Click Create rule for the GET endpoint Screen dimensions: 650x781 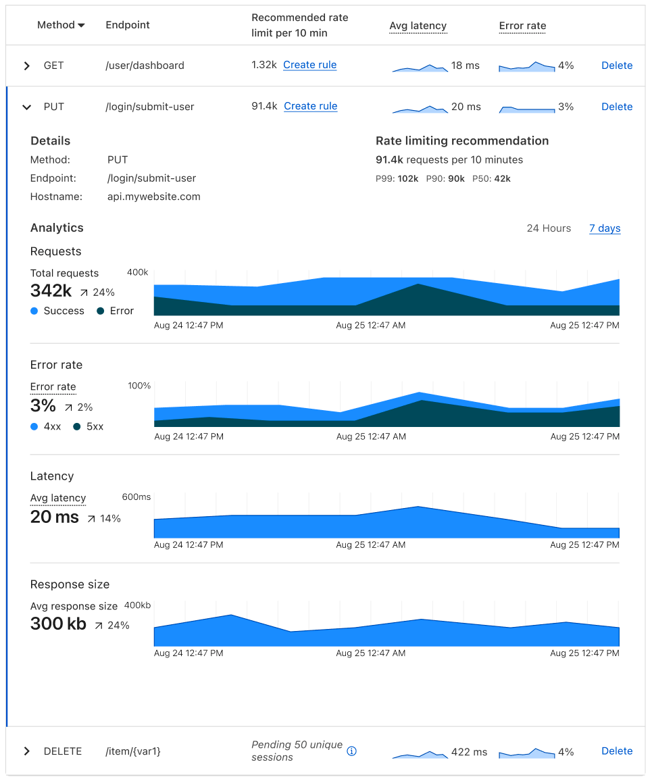pos(309,65)
